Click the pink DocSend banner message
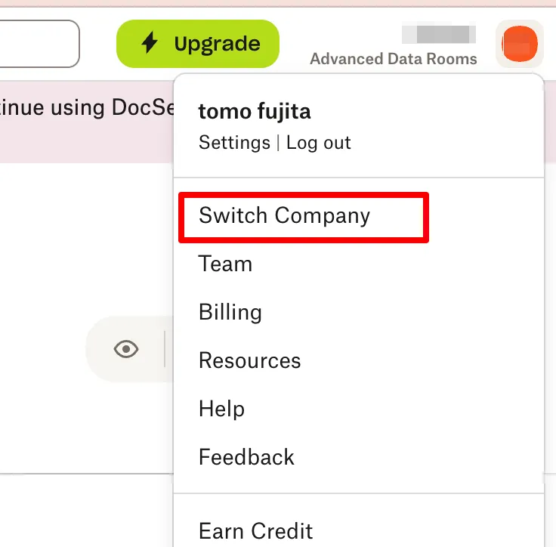Screen dimensions: 556x547 [x=87, y=108]
